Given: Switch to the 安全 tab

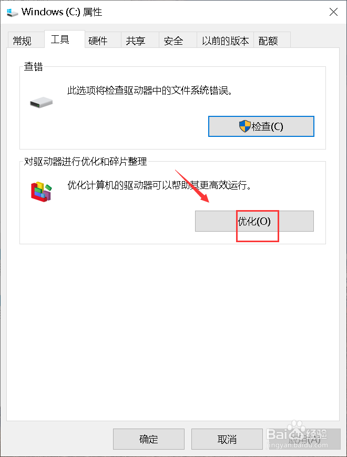Looking at the screenshot, I should 173,41.
